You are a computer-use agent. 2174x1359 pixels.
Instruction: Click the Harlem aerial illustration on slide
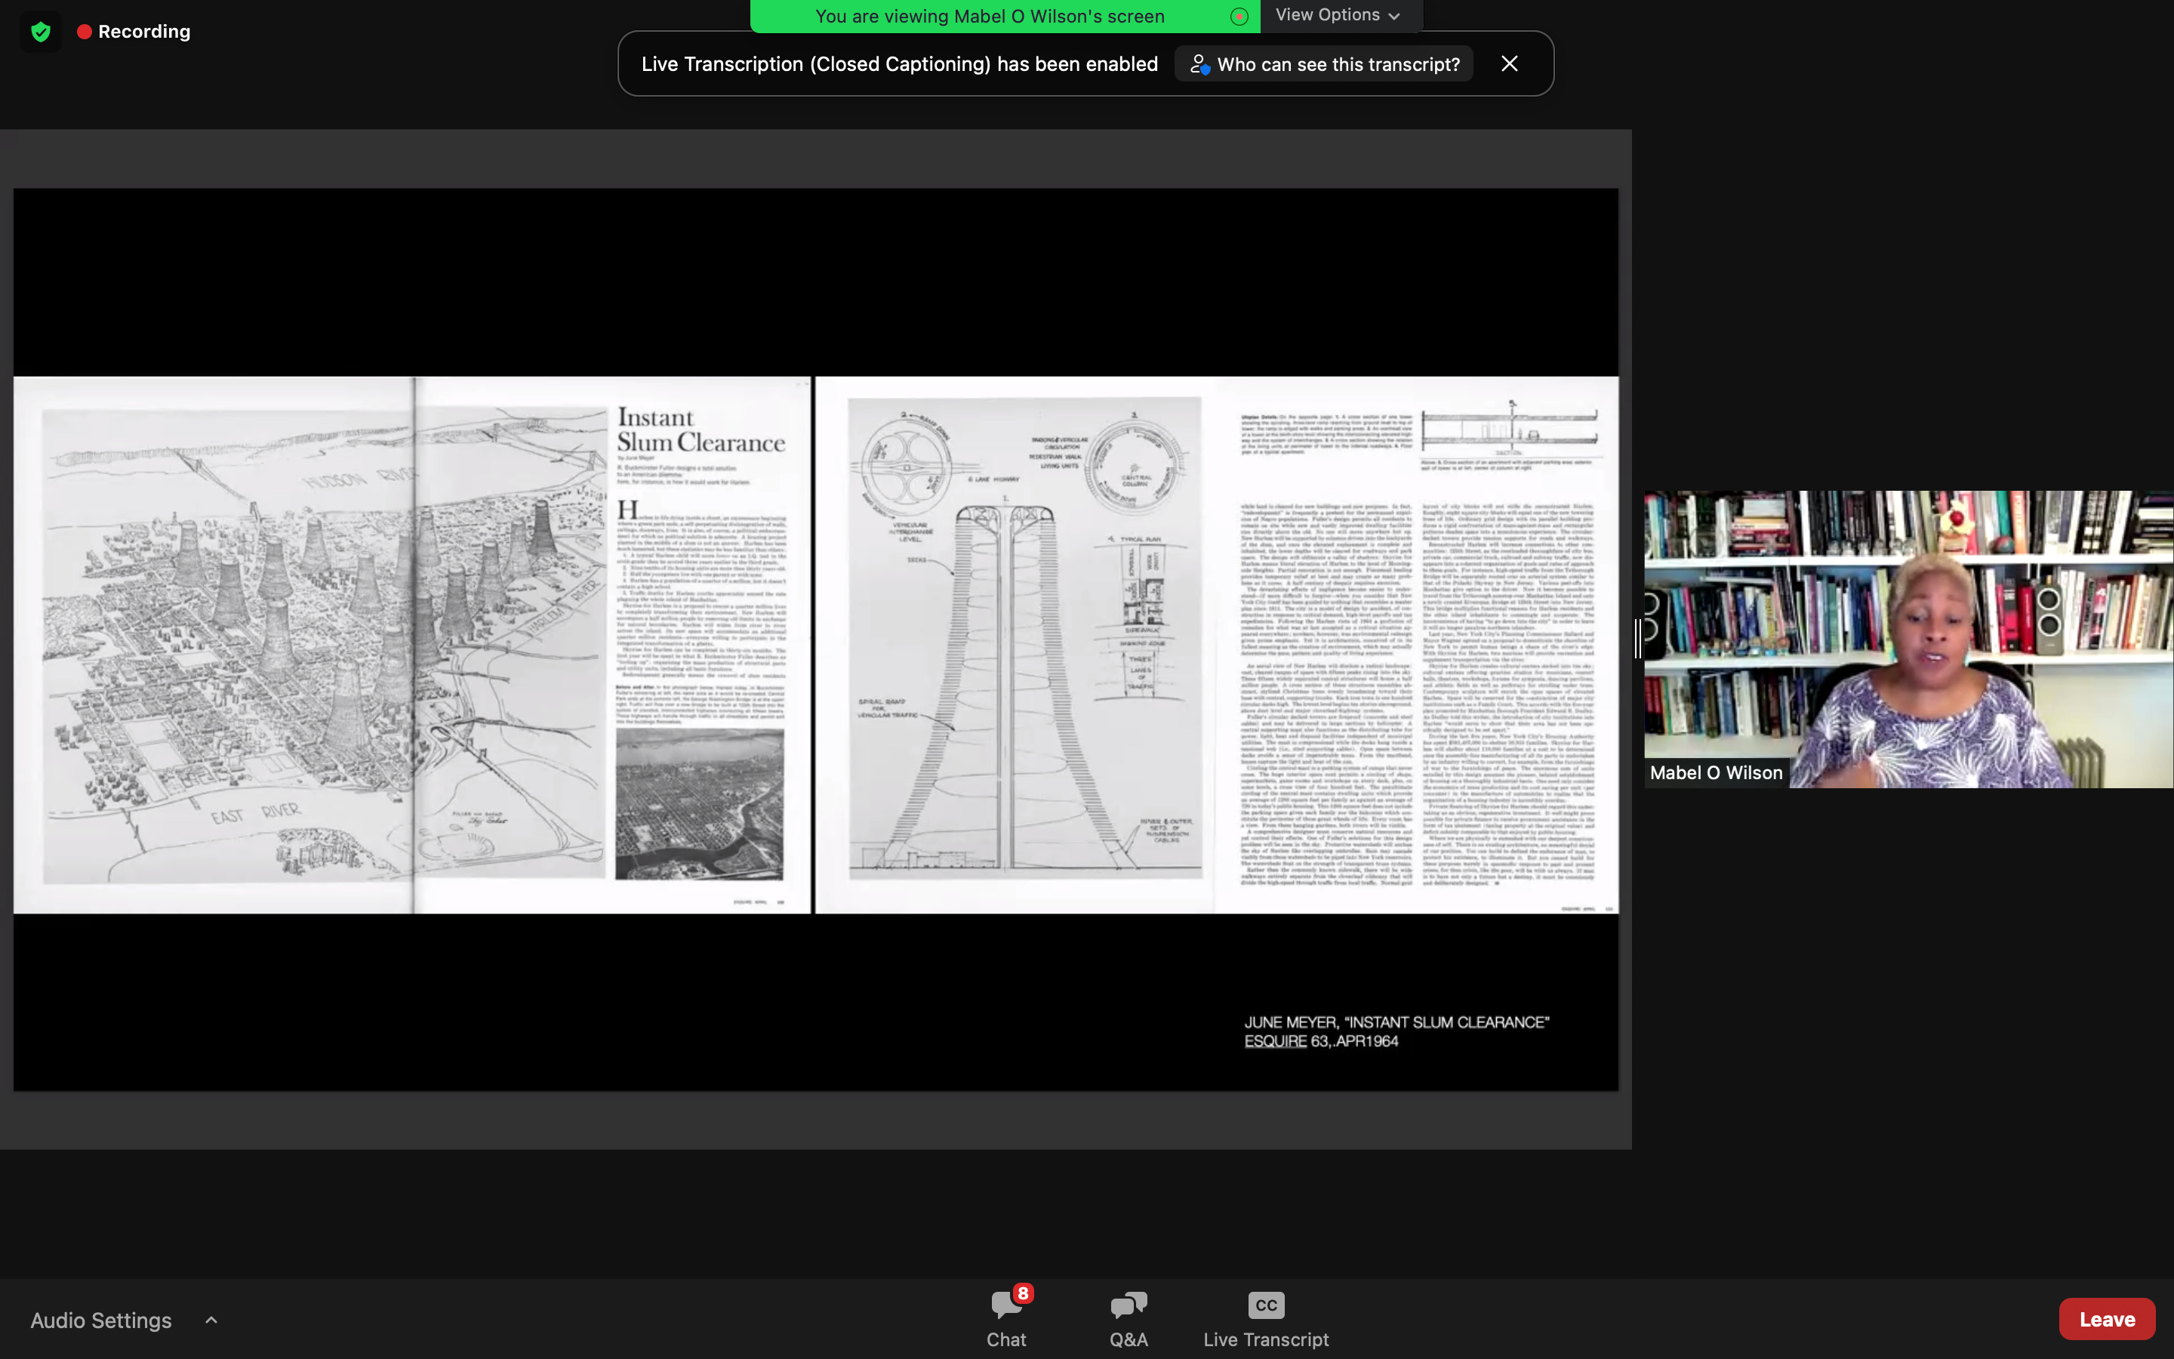coord(323,646)
